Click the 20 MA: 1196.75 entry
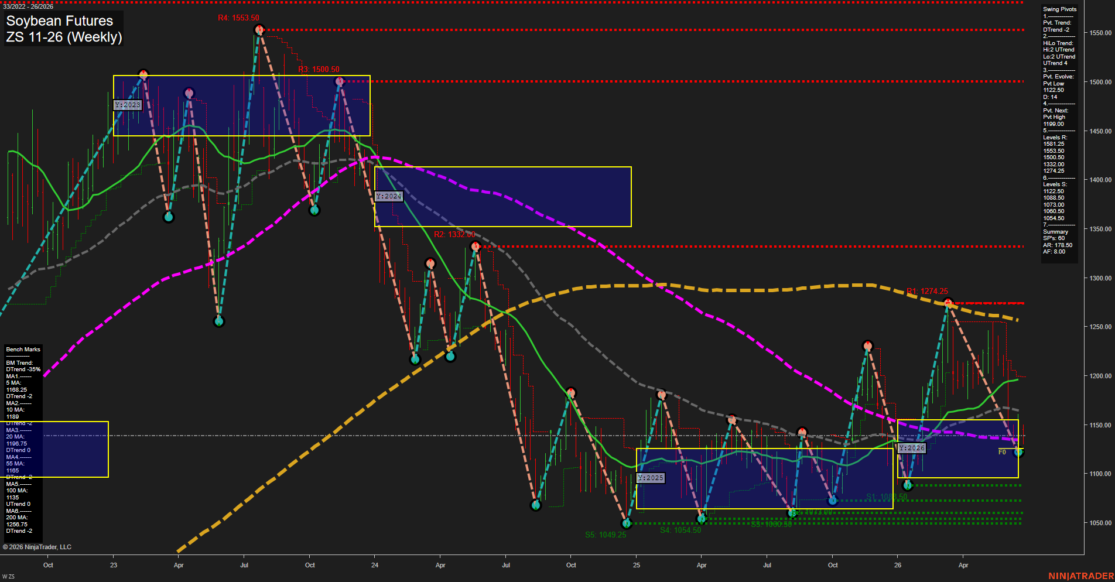1115x582 pixels. 16,440
